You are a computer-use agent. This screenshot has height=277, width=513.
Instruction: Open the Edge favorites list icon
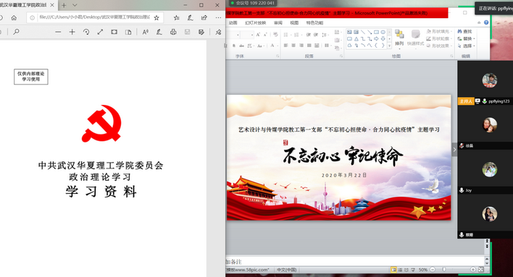coord(176,17)
